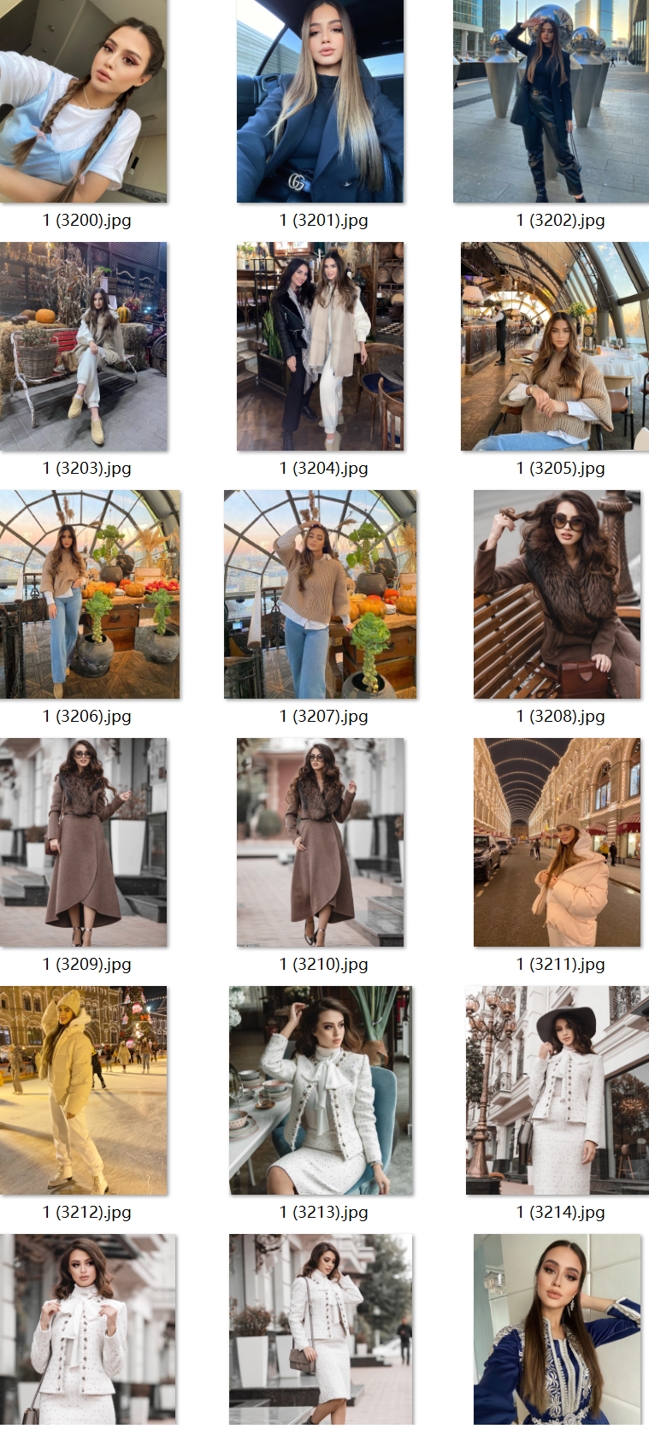Select the "1 (3210).jpg" filename label
649x1429 pixels.
323,965
